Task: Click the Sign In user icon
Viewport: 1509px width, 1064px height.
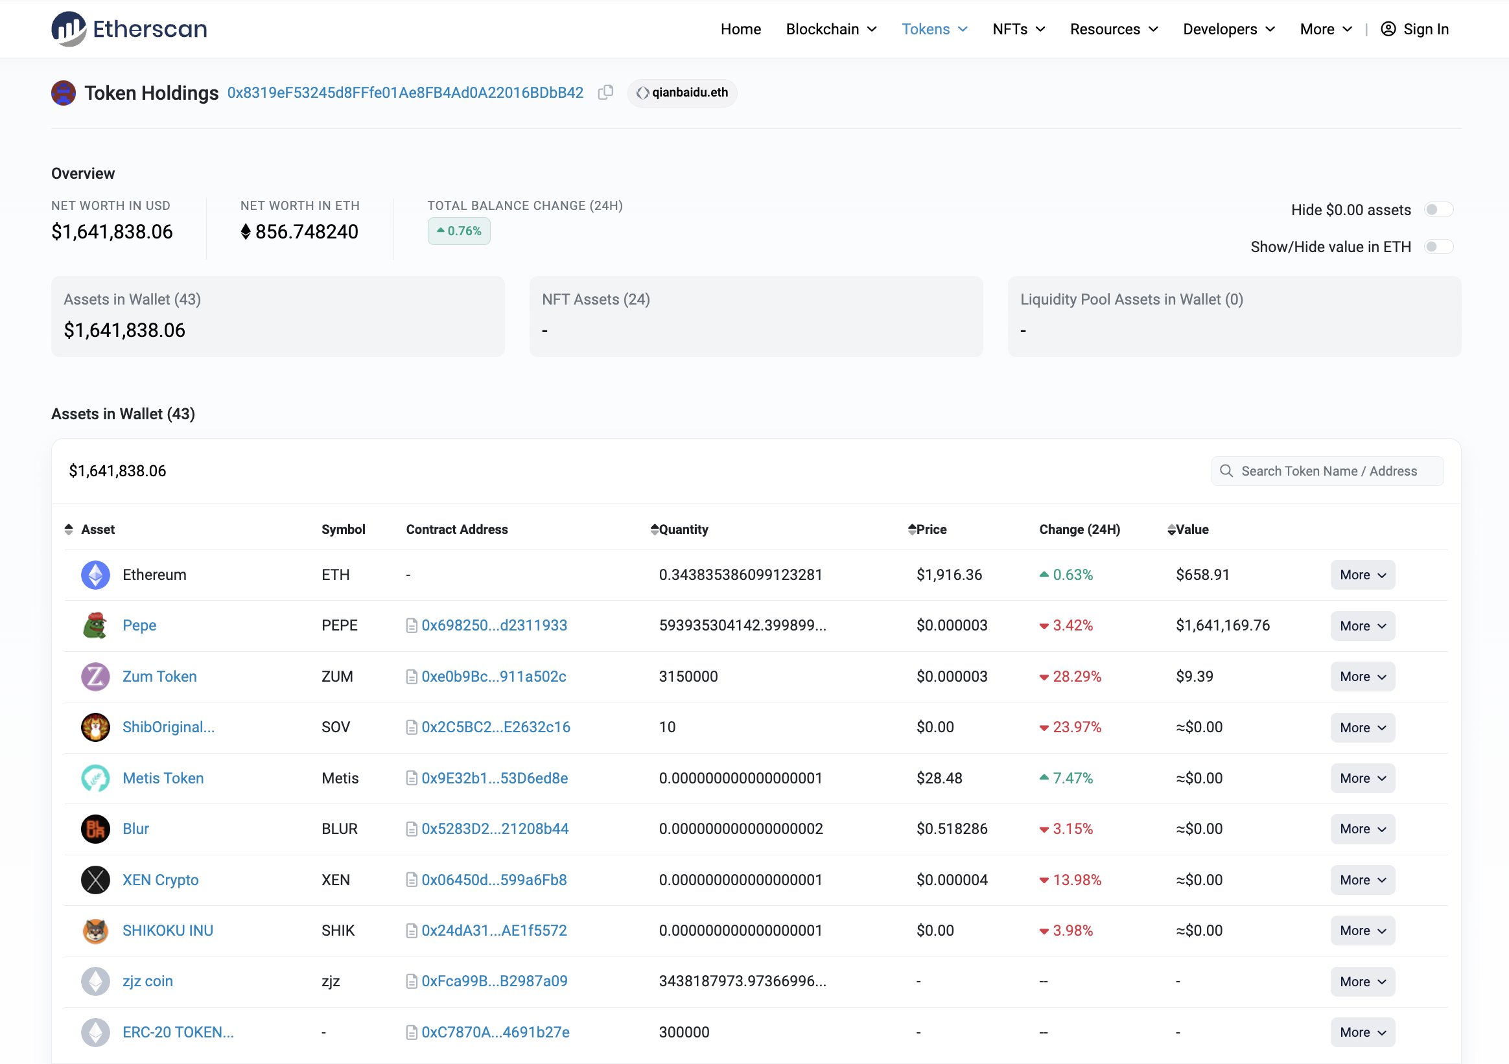Action: [x=1387, y=29]
